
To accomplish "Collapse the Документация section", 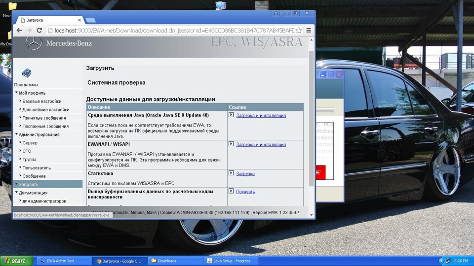I will click(x=17, y=193).
